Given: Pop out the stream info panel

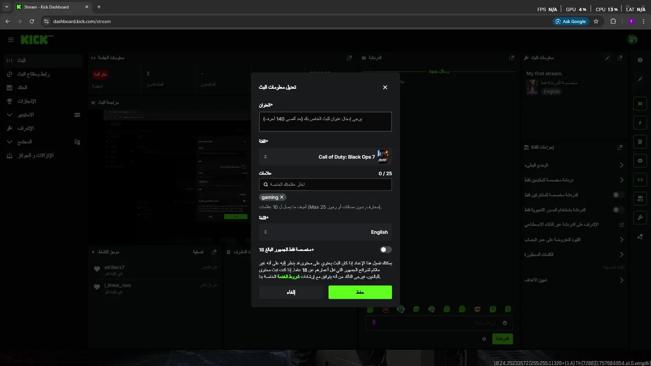Looking at the screenshot, I should coord(619,58).
